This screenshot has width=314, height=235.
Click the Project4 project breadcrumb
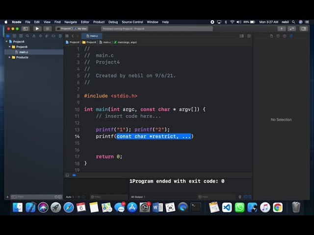click(x=73, y=42)
